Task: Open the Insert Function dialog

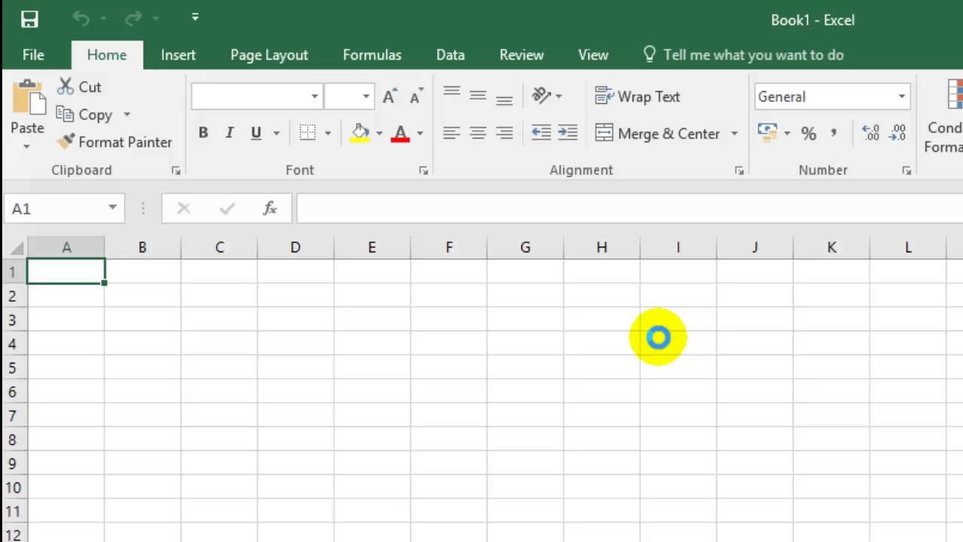Action: click(269, 209)
